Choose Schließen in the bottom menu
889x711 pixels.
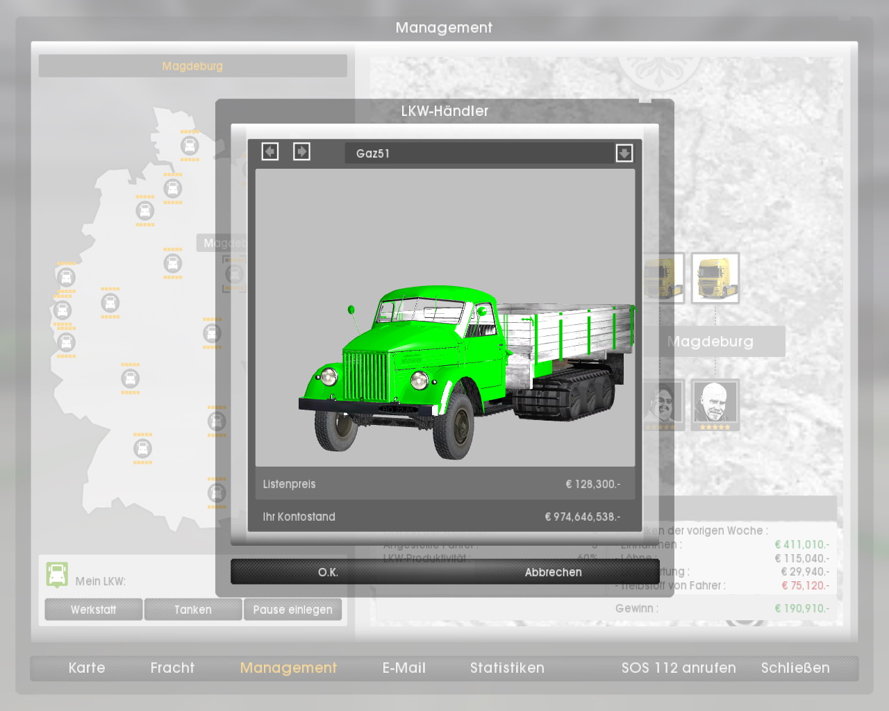[x=795, y=668]
